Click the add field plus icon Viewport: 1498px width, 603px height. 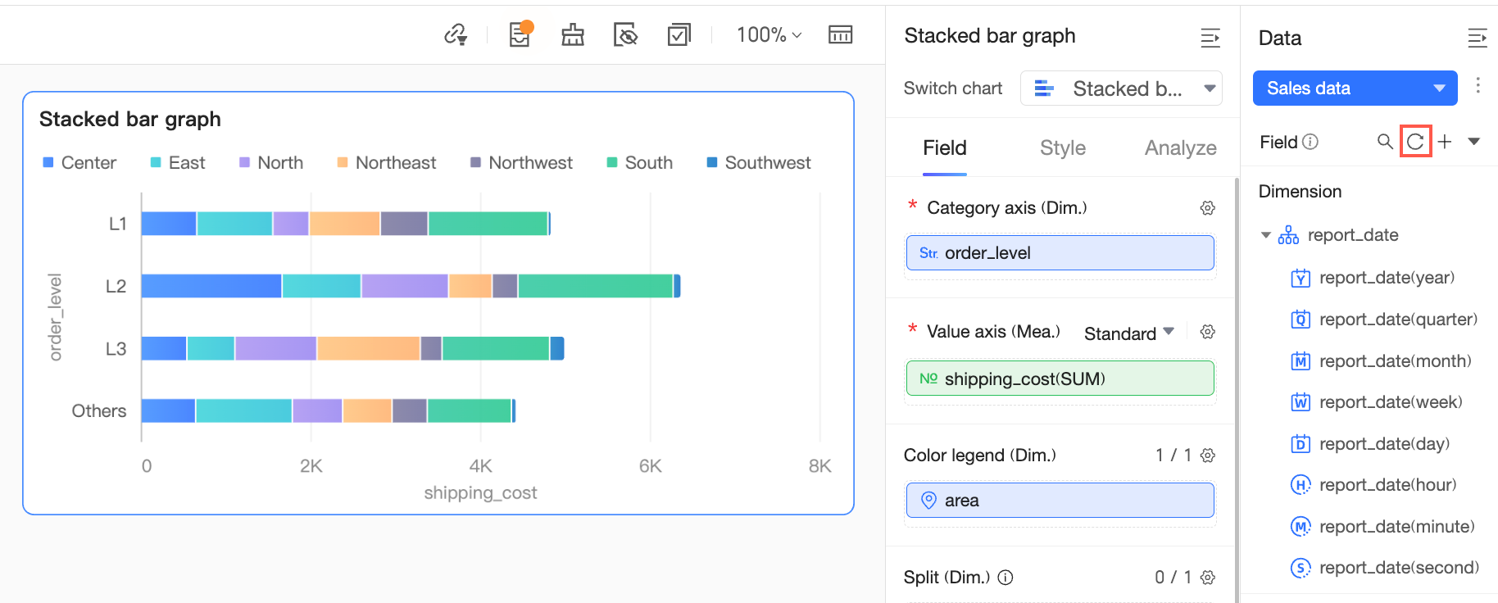1445,142
